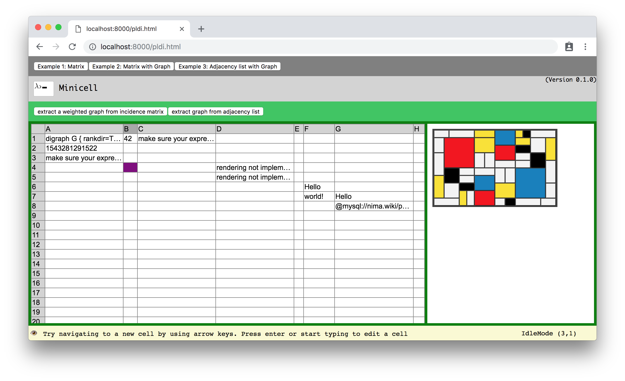Image resolution: width=625 pixels, height=381 pixels.
Task: Click the Minicell lambda logo icon
Action: tap(43, 88)
